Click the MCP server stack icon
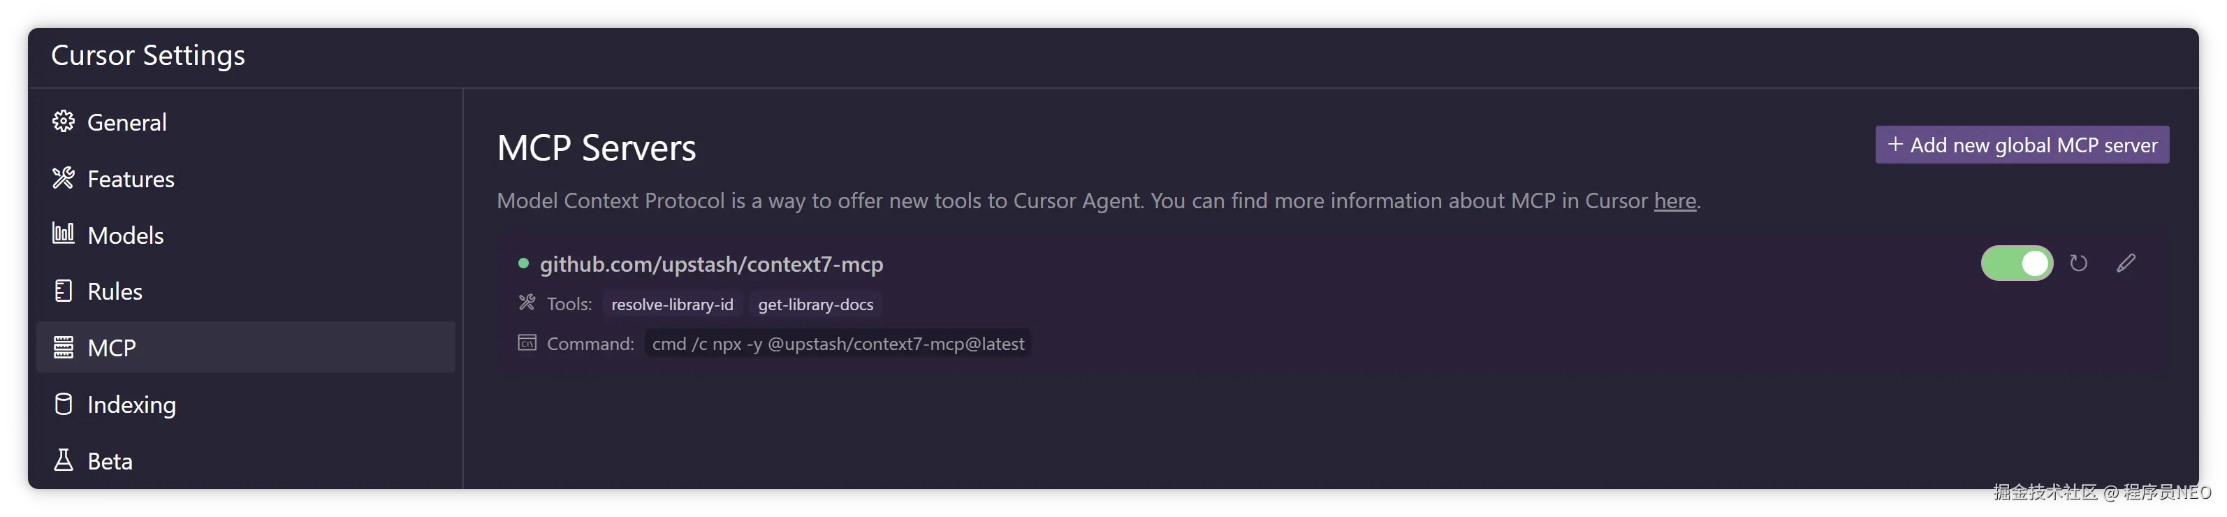Image resolution: width=2227 pixels, height=517 pixels. [63, 347]
